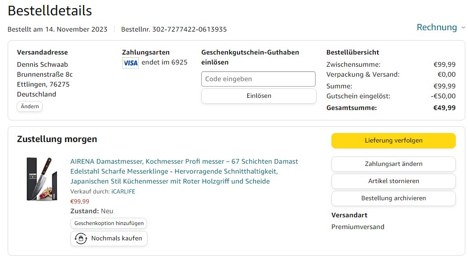This screenshot has height=262, width=468.
Task: Open the AIRENA Damastmesser product thumbnail
Action: (41, 179)
